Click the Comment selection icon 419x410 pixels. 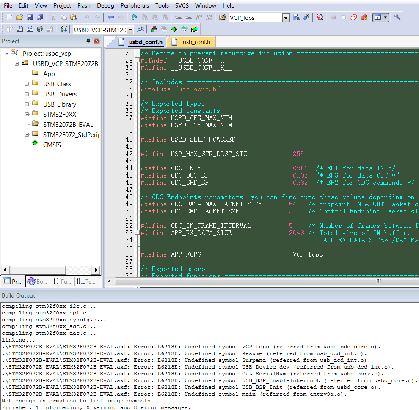(199, 18)
